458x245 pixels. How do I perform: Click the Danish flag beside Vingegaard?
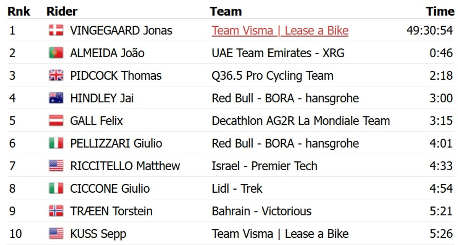point(56,31)
